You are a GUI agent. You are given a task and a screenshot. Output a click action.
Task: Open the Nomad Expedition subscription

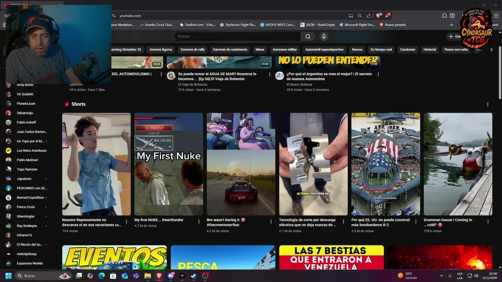(30, 197)
